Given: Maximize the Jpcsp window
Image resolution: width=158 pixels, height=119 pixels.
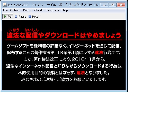Looking at the screenshot, I should coord(112,5).
